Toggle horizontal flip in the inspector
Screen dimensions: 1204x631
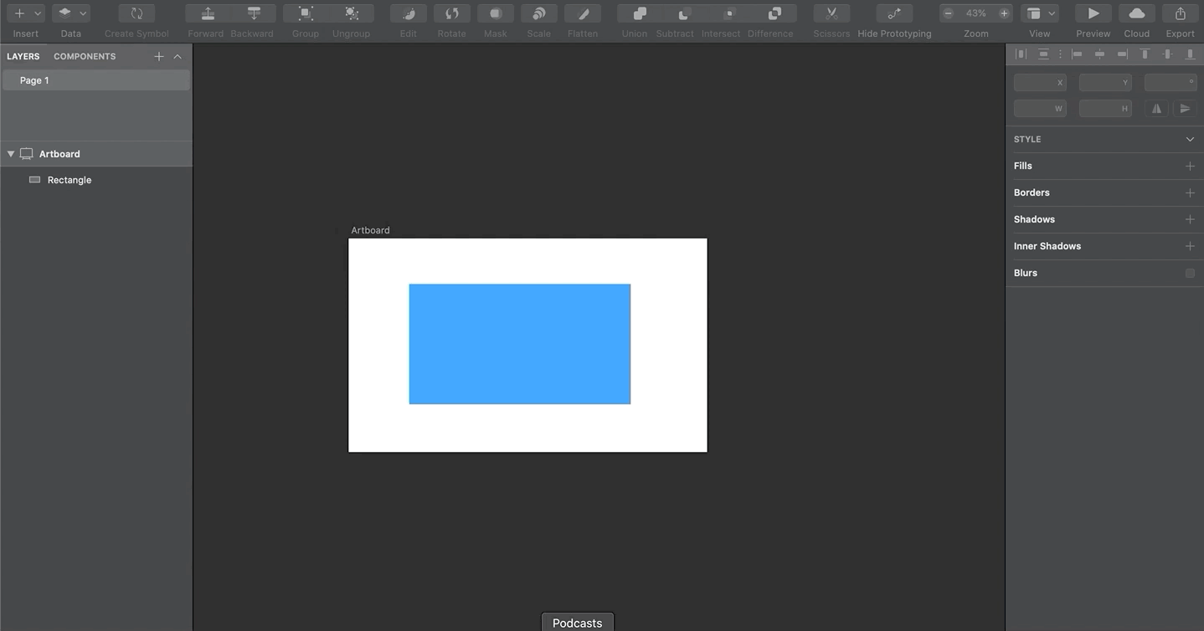coord(1155,108)
